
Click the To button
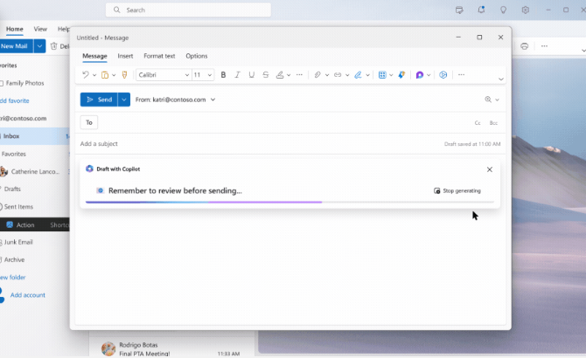pos(89,122)
